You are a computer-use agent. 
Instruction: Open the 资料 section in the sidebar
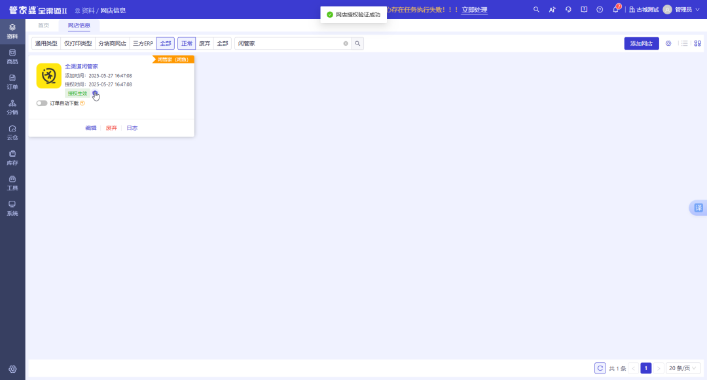(x=12, y=31)
